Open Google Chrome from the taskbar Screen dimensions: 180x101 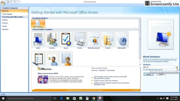pyautogui.click(x=94, y=98)
